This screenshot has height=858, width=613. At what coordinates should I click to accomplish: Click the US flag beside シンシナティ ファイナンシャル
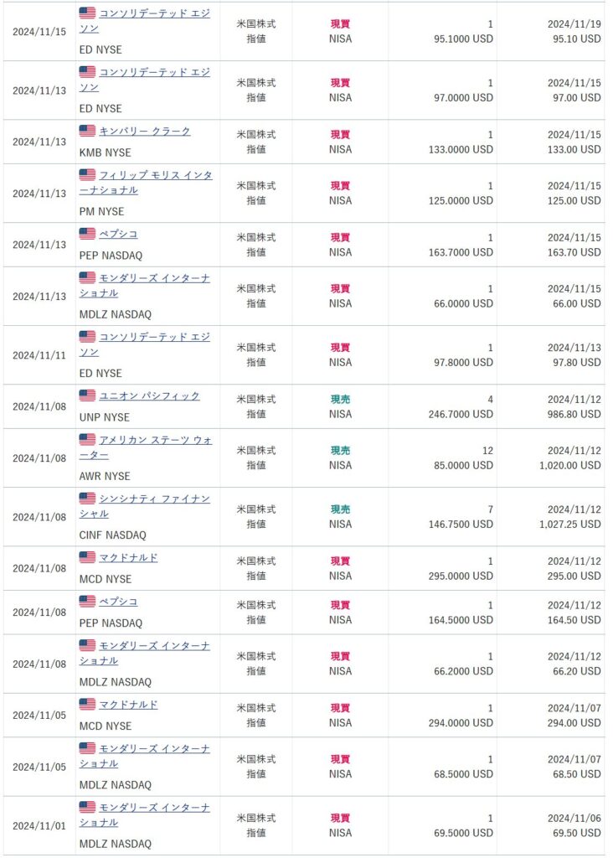(x=87, y=499)
